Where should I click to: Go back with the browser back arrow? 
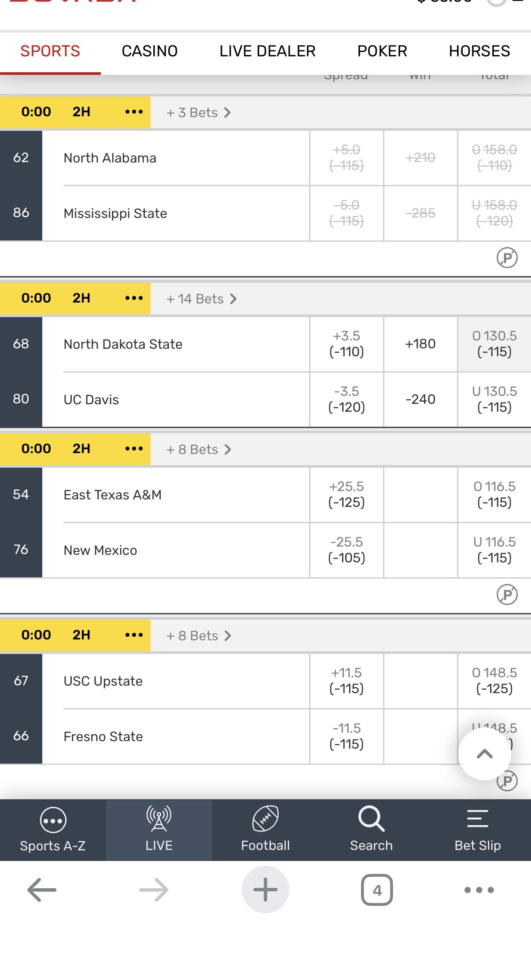(x=42, y=890)
